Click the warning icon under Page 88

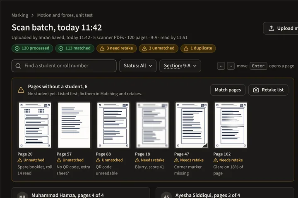pyautogui.click(x=98, y=160)
